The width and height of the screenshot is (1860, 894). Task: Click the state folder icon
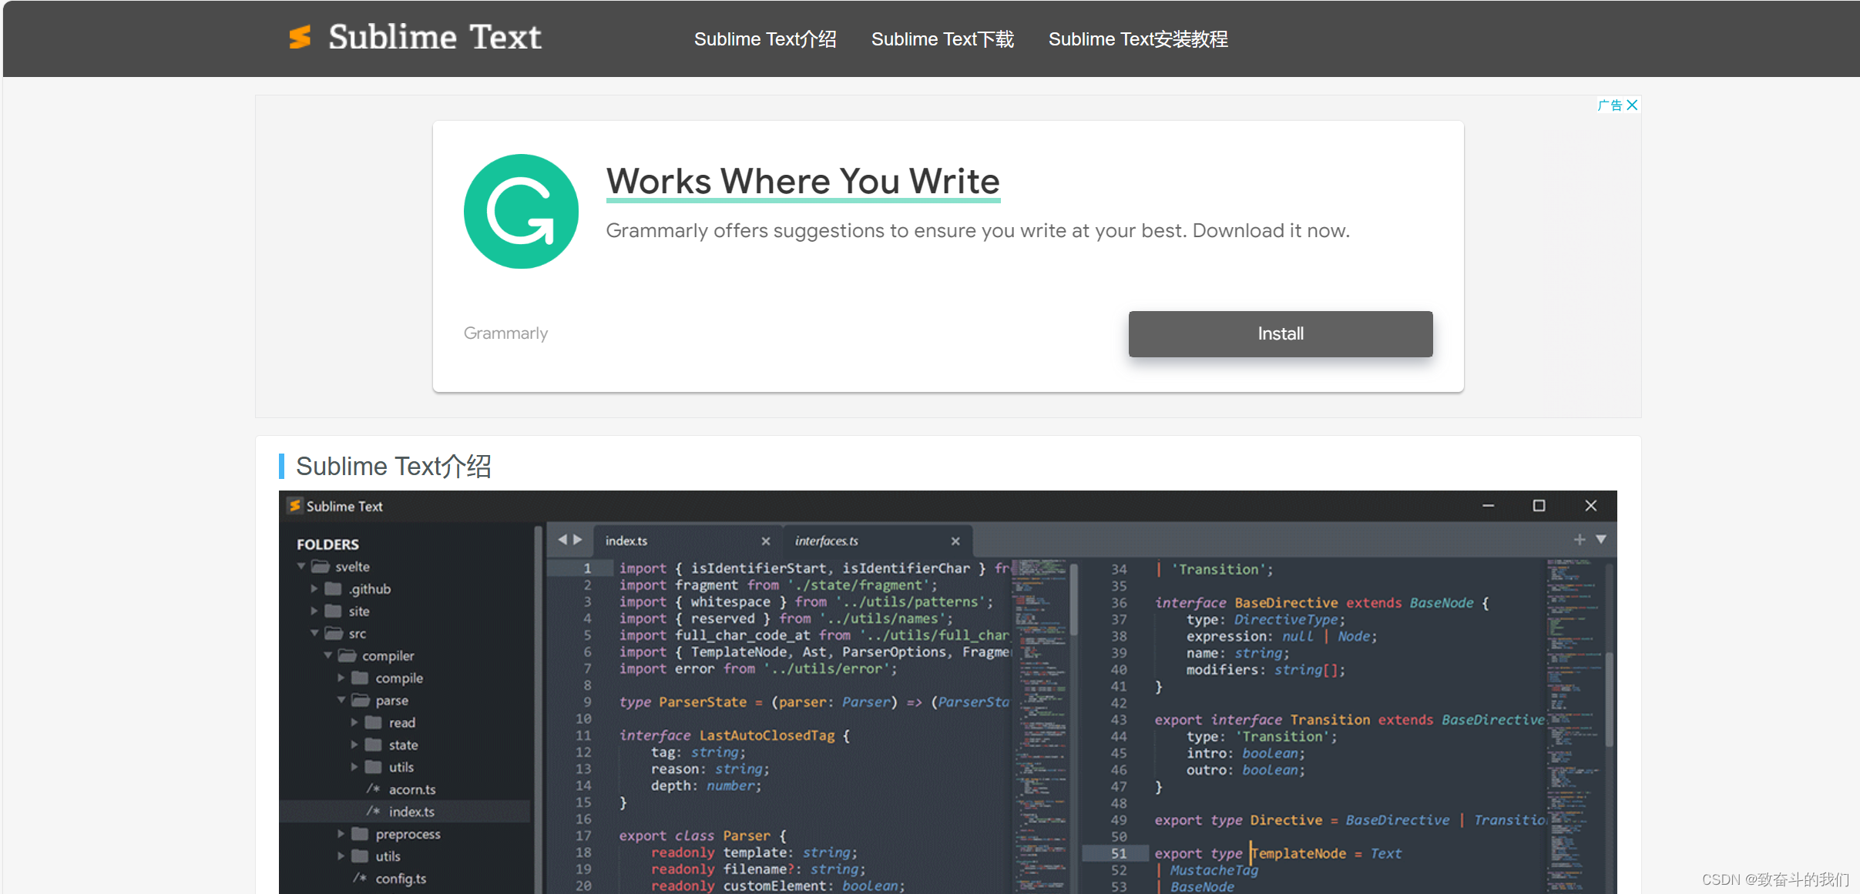(x=373, y=745)
